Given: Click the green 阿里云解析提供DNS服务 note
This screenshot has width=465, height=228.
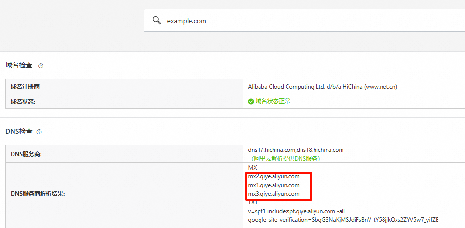Looking at the screenshot, I should point(286,158).
